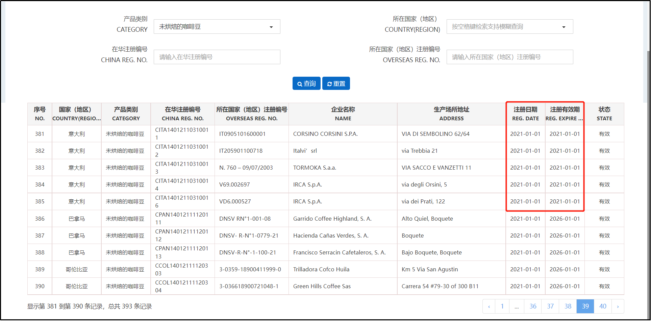651x321 pixels.
Task: Click the company name Italvi' srl
Action: 305,151
